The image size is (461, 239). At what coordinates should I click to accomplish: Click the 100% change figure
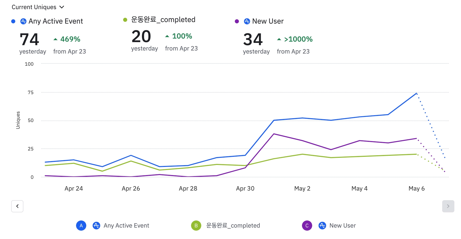(x=182, y=36)
